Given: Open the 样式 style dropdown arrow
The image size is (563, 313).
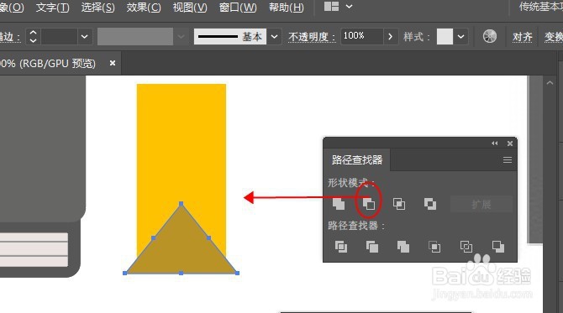Looking at the screenshot, I should click(x=461, y=37).
